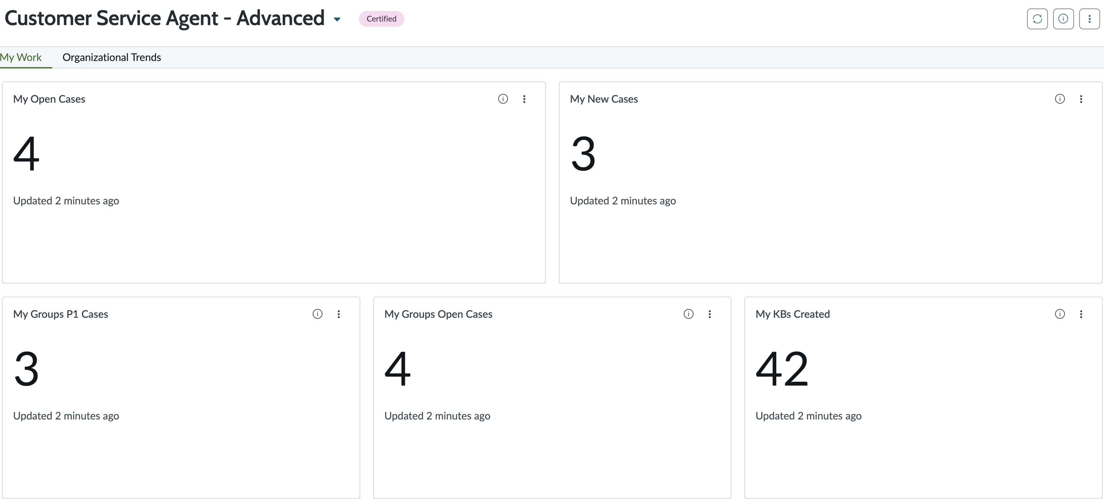Click the My New Cases score value 3
Viewport: 1104px width, 500px height.
pos(583,154)
